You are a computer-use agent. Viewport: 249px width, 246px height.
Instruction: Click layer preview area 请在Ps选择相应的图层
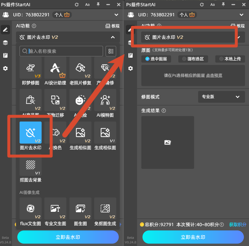pos(193,76)
